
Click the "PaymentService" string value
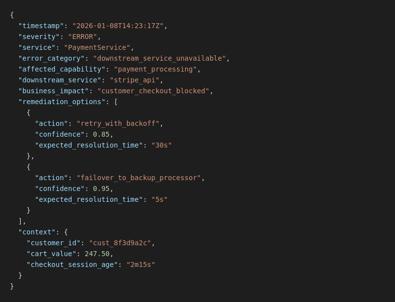coord(97,47)
